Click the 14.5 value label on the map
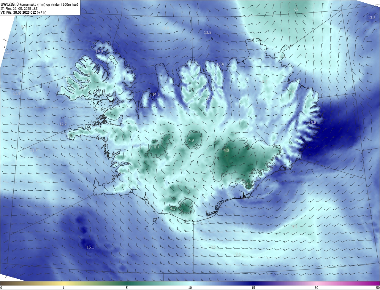The height and width of the screenshot is (290, 380). (156, 94)
